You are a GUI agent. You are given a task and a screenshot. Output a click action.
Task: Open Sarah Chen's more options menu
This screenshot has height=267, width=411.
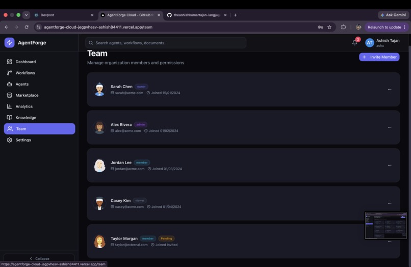coord(390,89)
